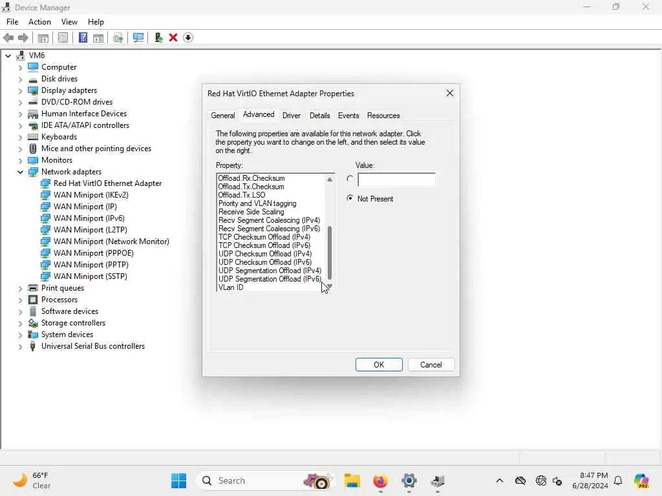The width and height of the screenshot is (662, 496).
Task: Click the Forward arrow toolbar icon
Action: pos(23,37)
